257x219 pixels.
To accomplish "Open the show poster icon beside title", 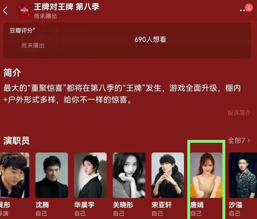I will pyautogui.click(x=24, y=11).
